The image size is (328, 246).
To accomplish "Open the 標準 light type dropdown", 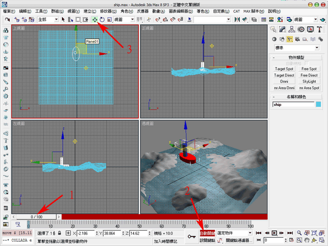I will pyautogui.click(x=297, y=48).
